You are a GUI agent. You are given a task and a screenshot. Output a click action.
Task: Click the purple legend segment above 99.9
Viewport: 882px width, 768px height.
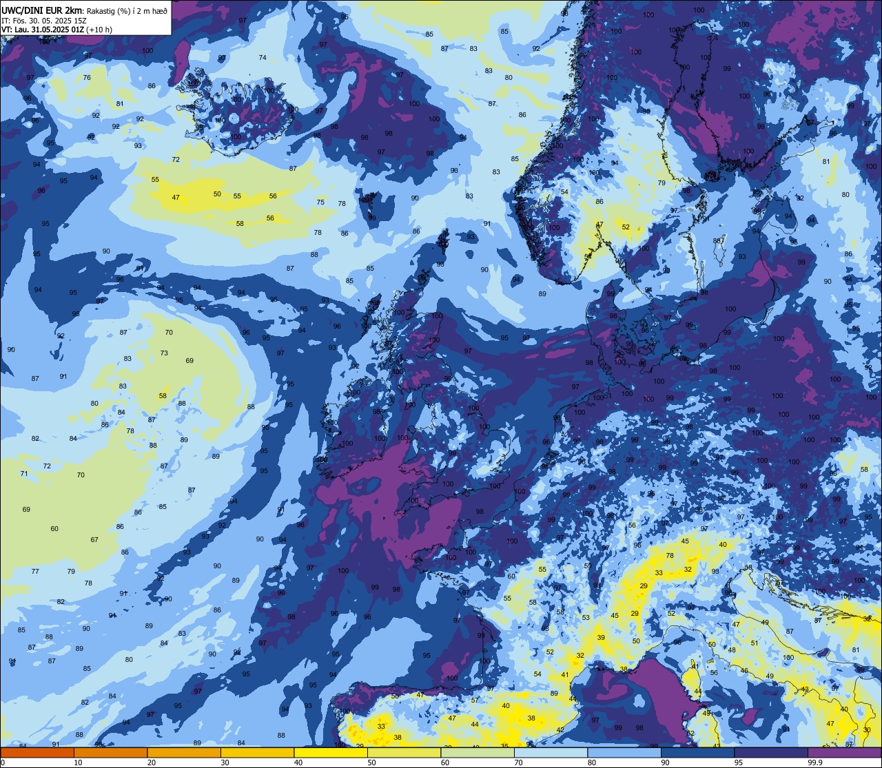coord(844,752)
